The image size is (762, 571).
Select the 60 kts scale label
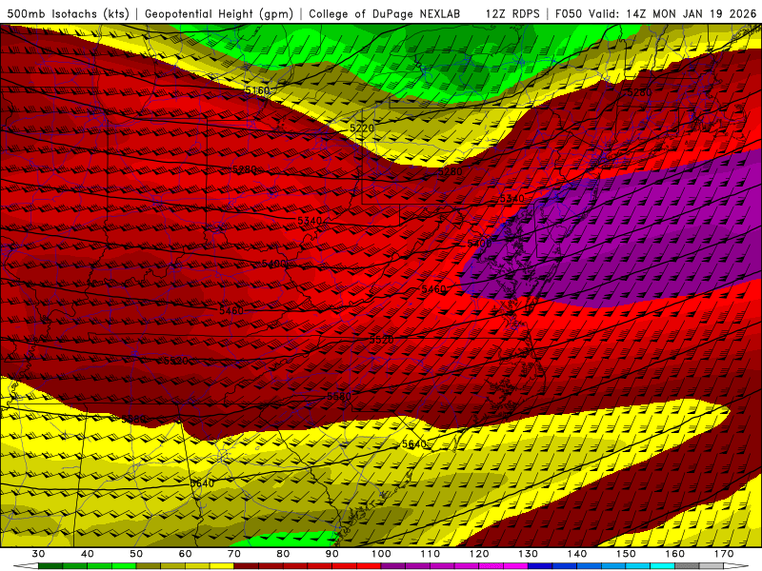click(185, 554)
